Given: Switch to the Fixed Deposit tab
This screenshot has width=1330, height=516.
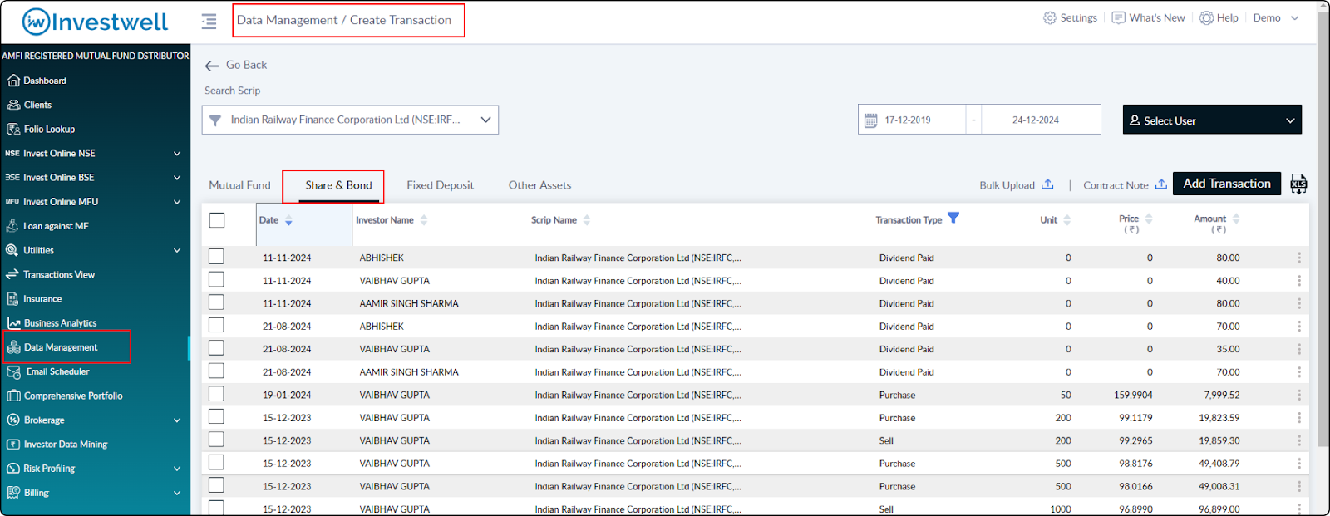Looking at the screenshot, I should pyautogui.click(x=440, y=185).
